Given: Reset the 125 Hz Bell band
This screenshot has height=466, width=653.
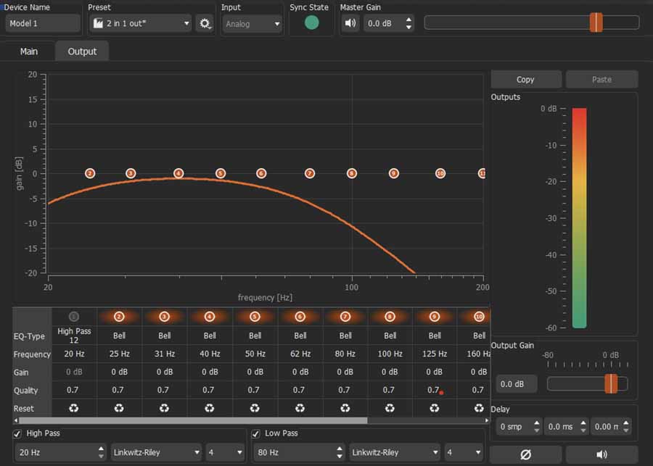Looking at the screenshot, I should click(x=435, y=408).
